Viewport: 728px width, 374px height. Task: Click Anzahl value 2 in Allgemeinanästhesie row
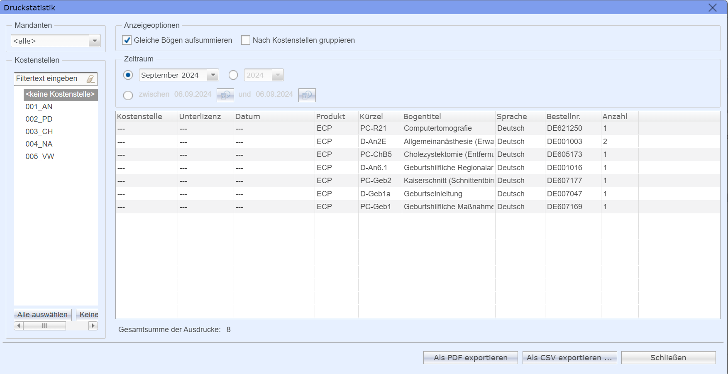605,142
